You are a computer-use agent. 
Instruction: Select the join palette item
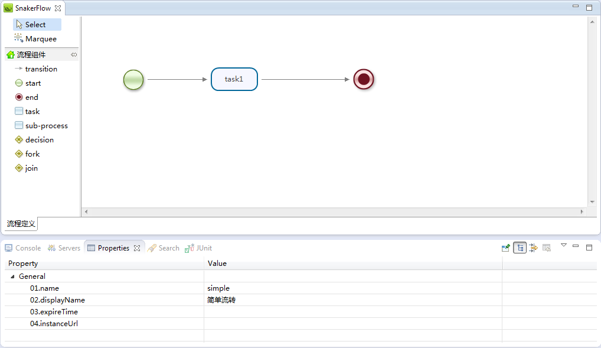tap(27, 168)
